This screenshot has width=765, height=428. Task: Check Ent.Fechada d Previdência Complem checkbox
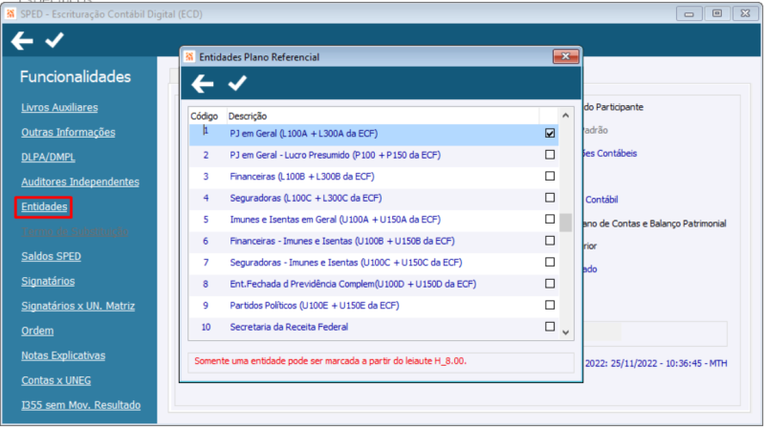[x=550, y=283]
